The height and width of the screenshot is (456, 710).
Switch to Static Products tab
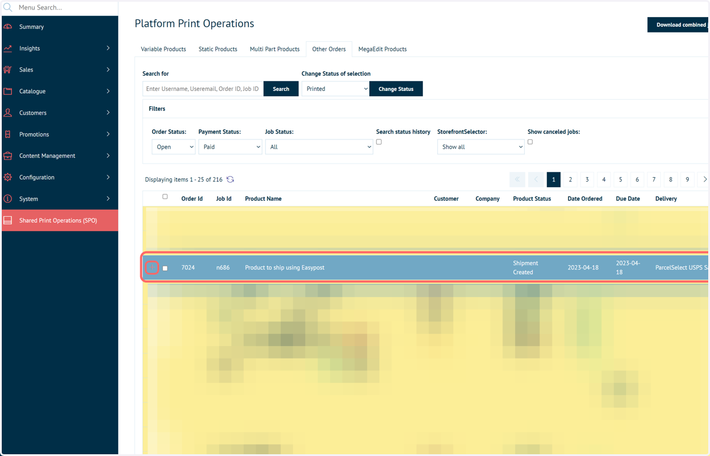coord(218,49)
